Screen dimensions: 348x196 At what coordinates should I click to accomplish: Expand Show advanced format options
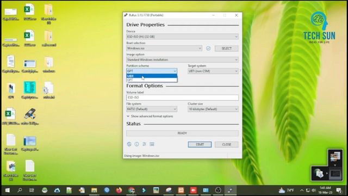point(150,116)
